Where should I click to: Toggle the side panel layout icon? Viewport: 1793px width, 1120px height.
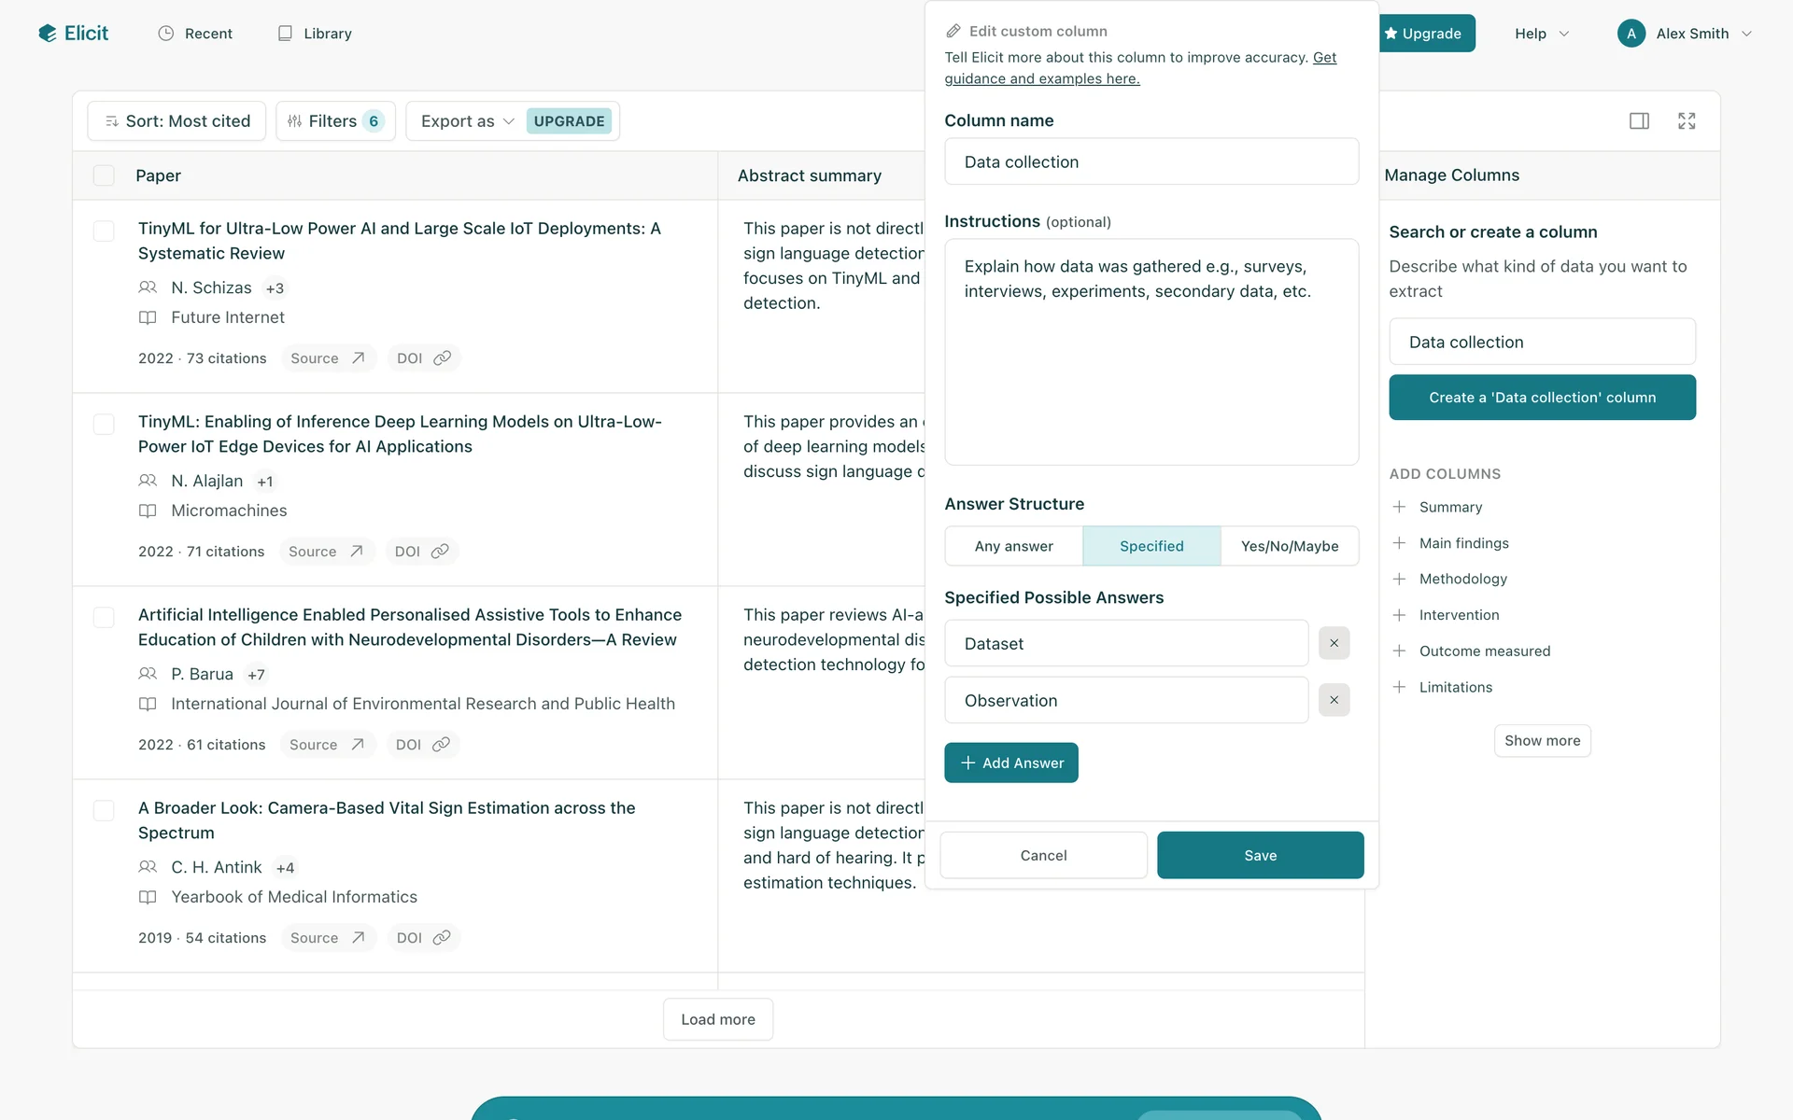pos(1639,121)
